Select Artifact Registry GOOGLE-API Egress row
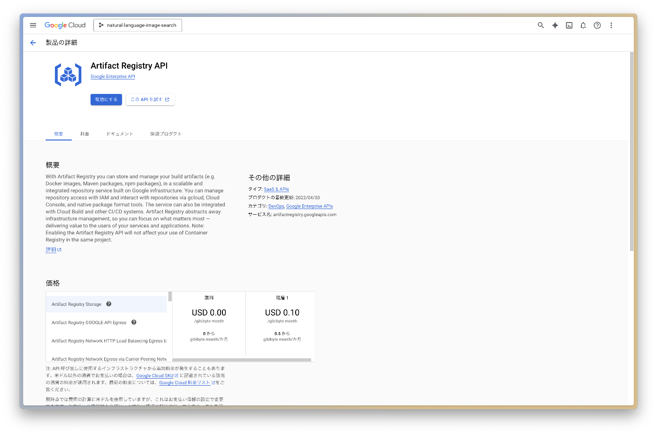Screen dimensions: 657x435 point(106,323)
